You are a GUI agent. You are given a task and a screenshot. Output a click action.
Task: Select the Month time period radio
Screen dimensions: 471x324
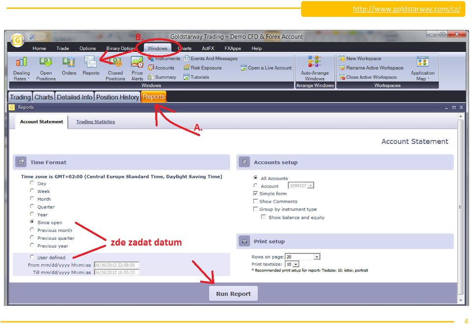(x=32, y=198)
